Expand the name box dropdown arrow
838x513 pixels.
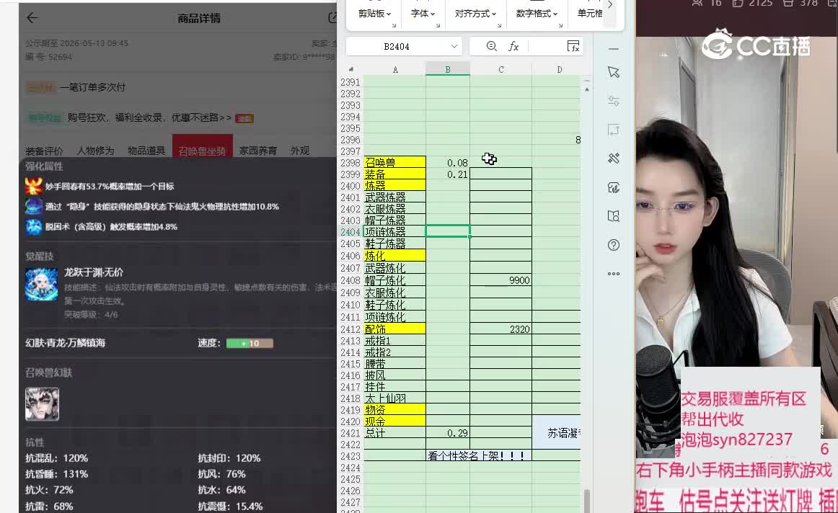[x=454, y=46]
